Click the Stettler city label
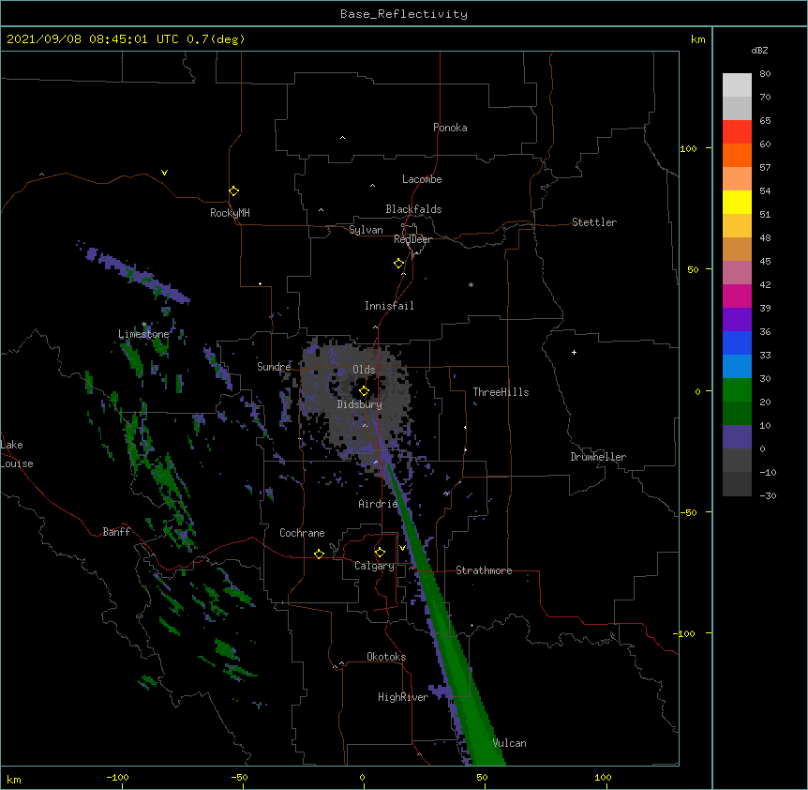808x790 pixels. point(594,222)
